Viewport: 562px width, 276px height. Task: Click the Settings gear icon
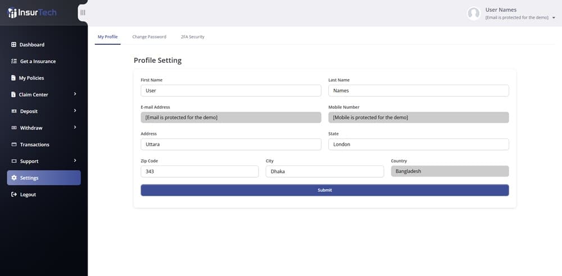point(14,178)
